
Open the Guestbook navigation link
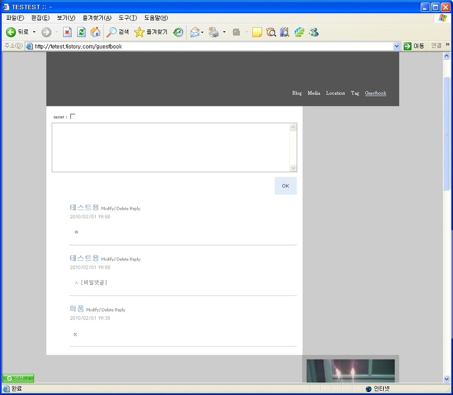tap(375, 93)
